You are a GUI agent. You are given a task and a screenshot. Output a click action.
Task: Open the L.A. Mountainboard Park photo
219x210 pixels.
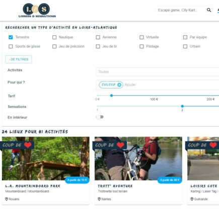point(46,158)
